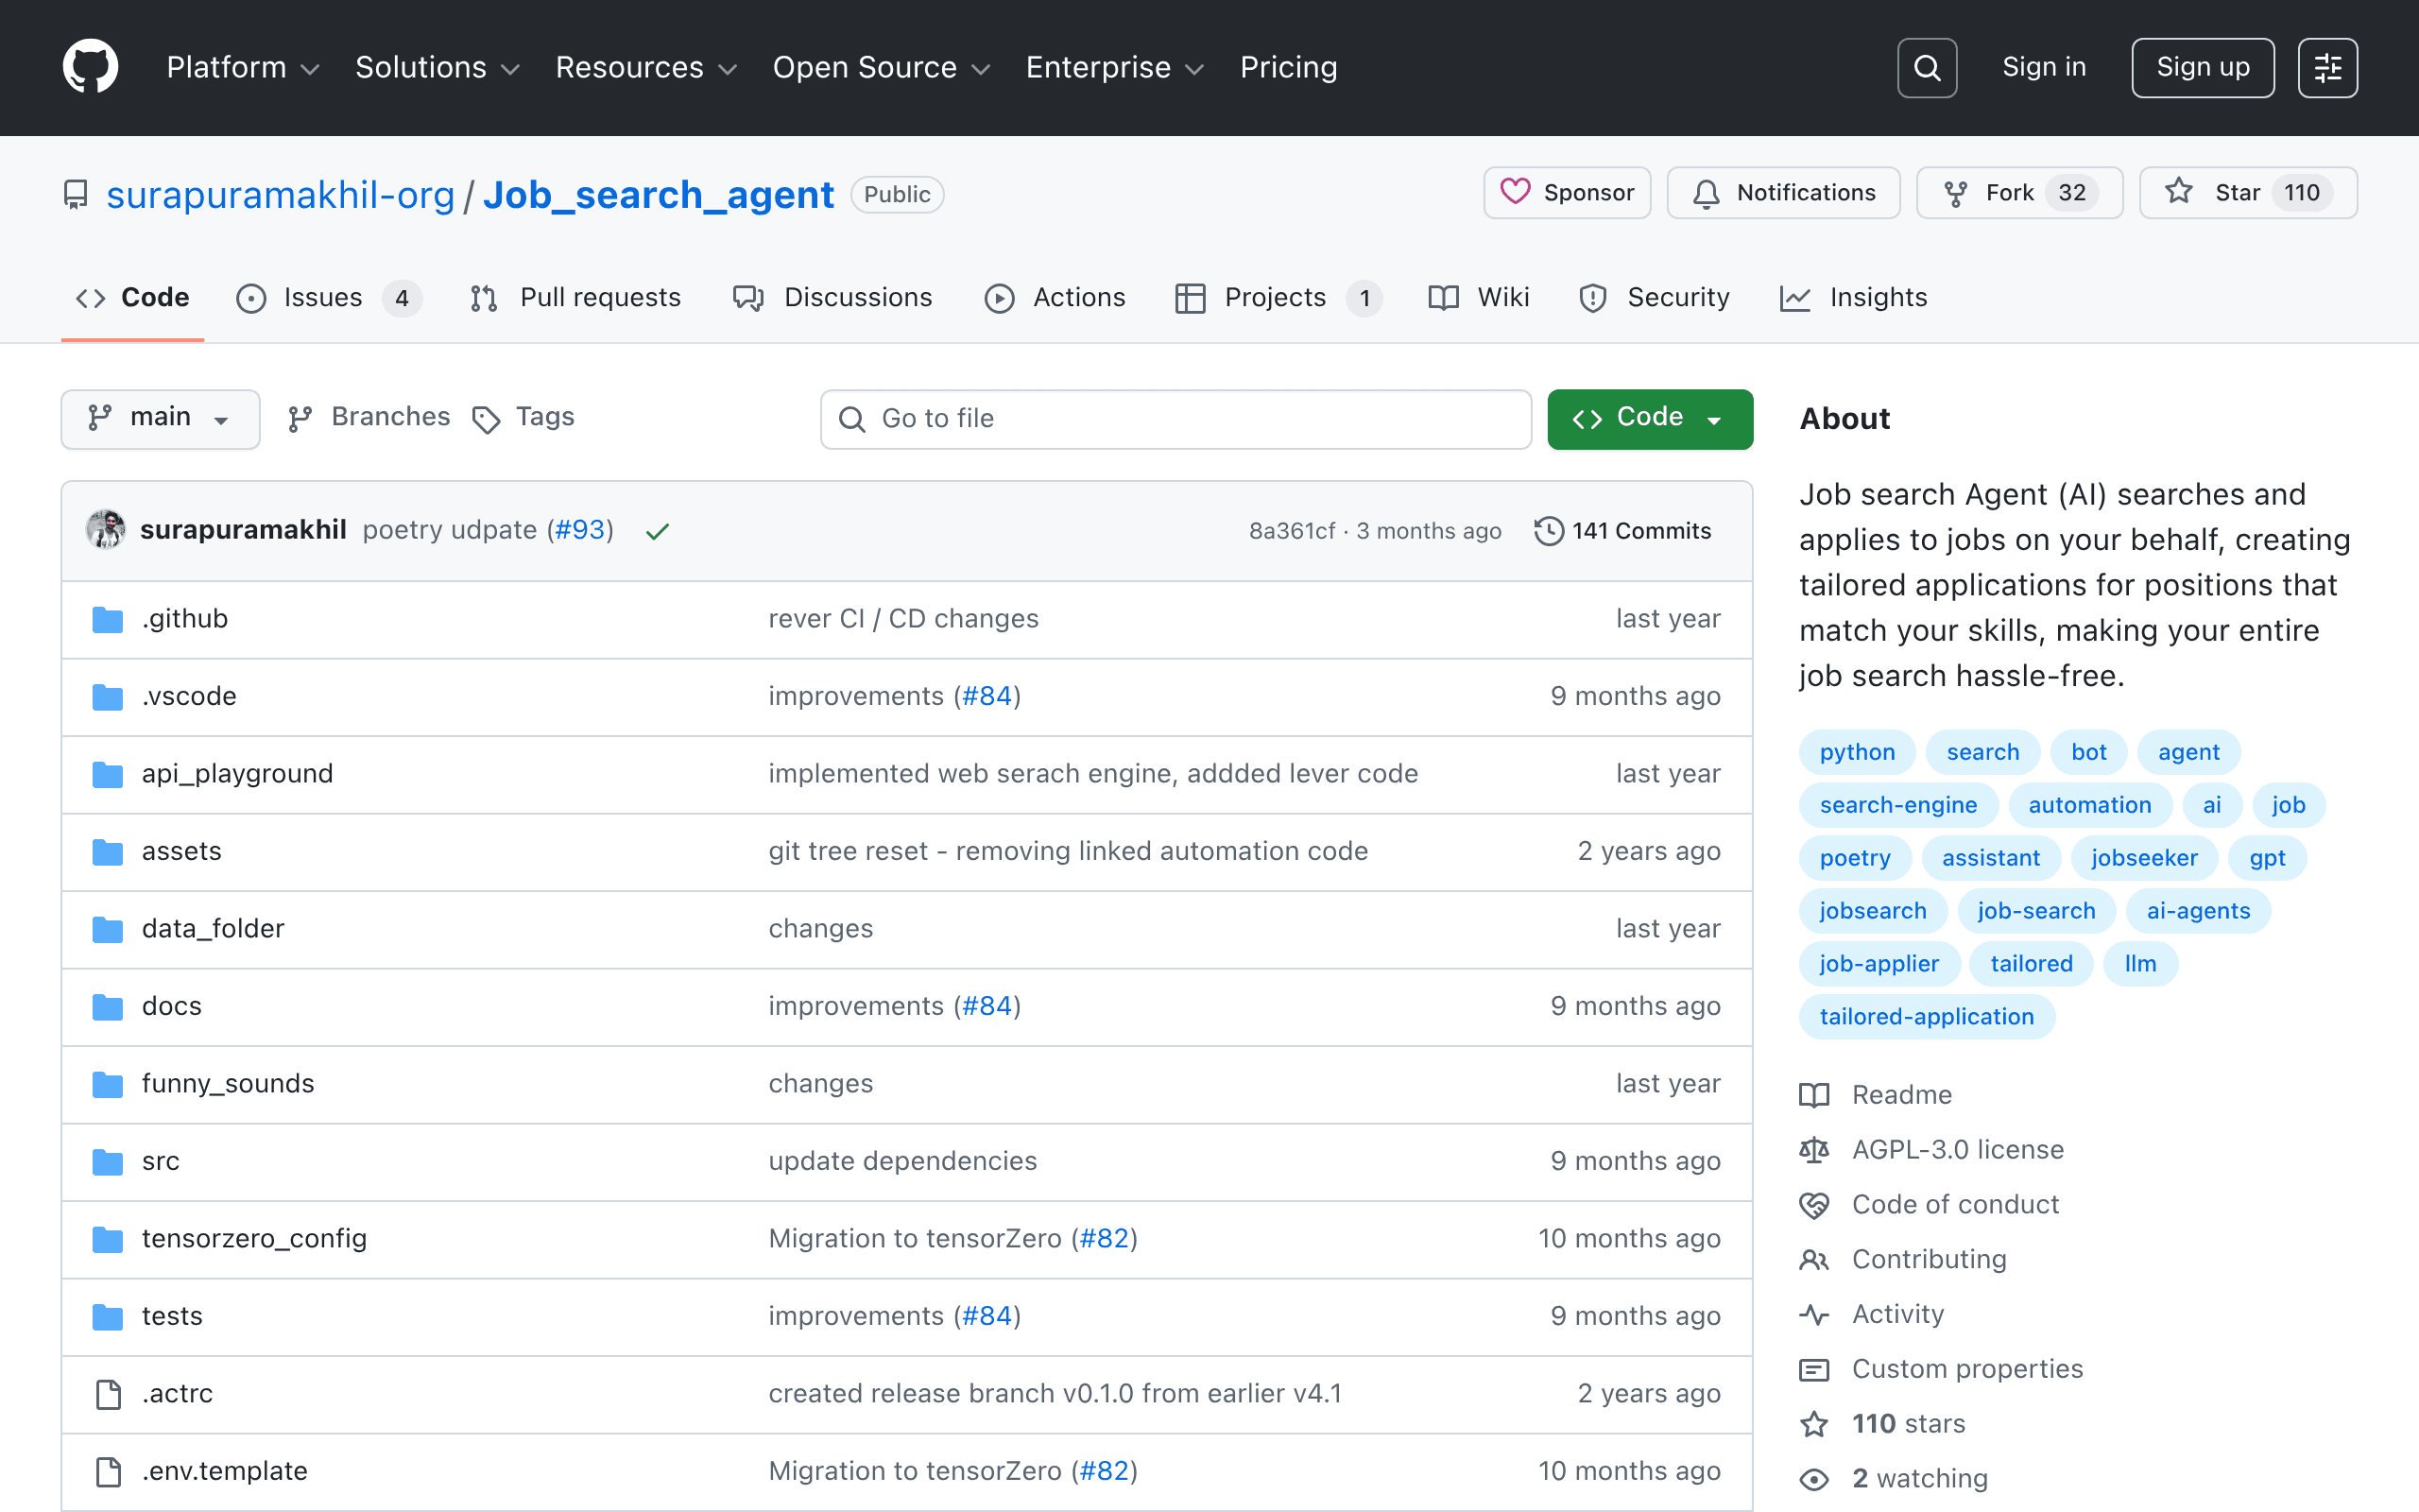Click the green check status icon
The height and width of the screenshot is (1512, 2419).
pyautogui.click(x=657, y=531)
